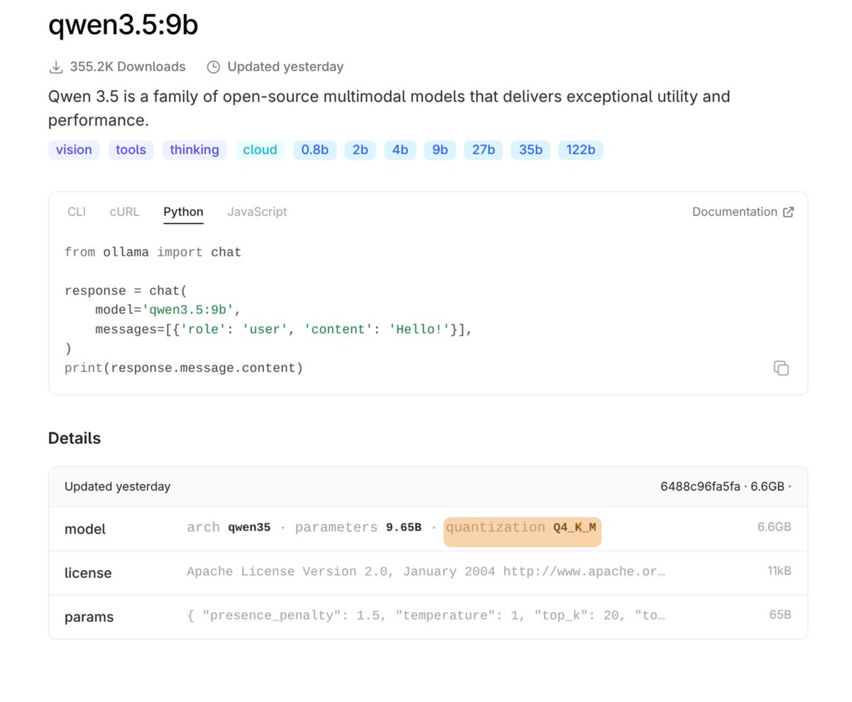This screenshot has width=852, height=702.
Task: Click the clock icon beside Updated yesterday
Action: point(213,67)
